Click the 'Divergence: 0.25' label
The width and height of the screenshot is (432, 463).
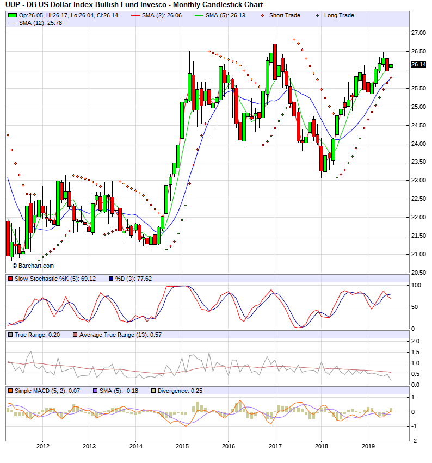[x=180, y=391]
